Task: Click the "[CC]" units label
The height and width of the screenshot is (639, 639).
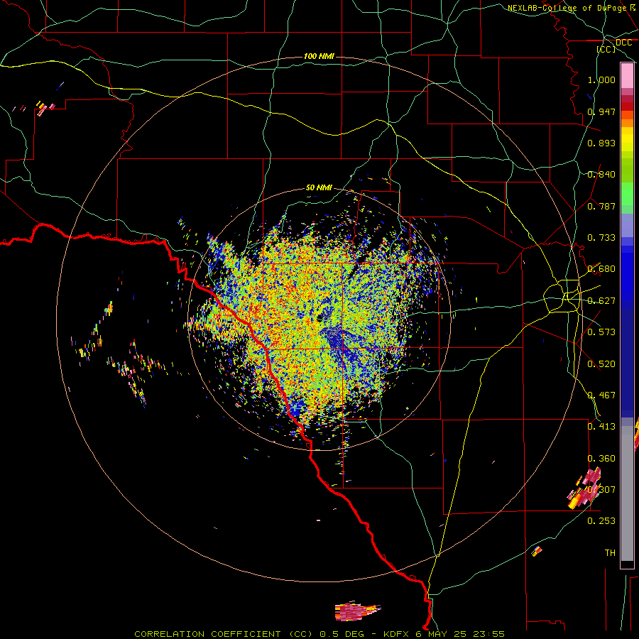Action: click(606, 49)
